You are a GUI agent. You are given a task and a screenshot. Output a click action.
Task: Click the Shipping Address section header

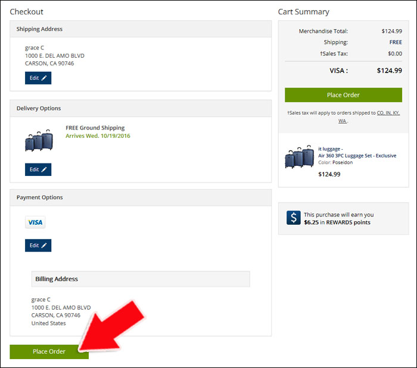pos(141,29)
